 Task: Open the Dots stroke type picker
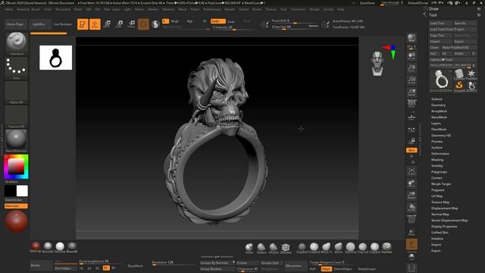(x=16, y=68)
